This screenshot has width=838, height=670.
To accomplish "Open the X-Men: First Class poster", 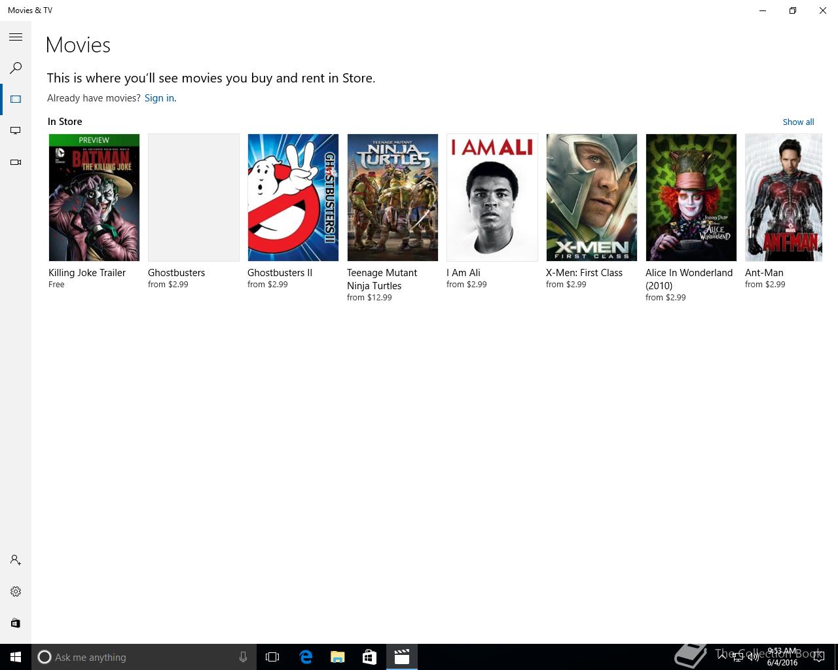I will click(592, 198).
